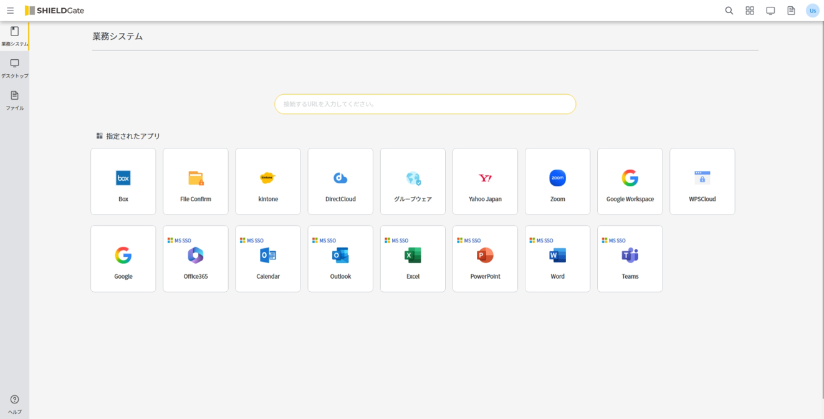Open DirectCloud app tile
The width and height of the screenshot is (824, 419).
pos(340,181)
